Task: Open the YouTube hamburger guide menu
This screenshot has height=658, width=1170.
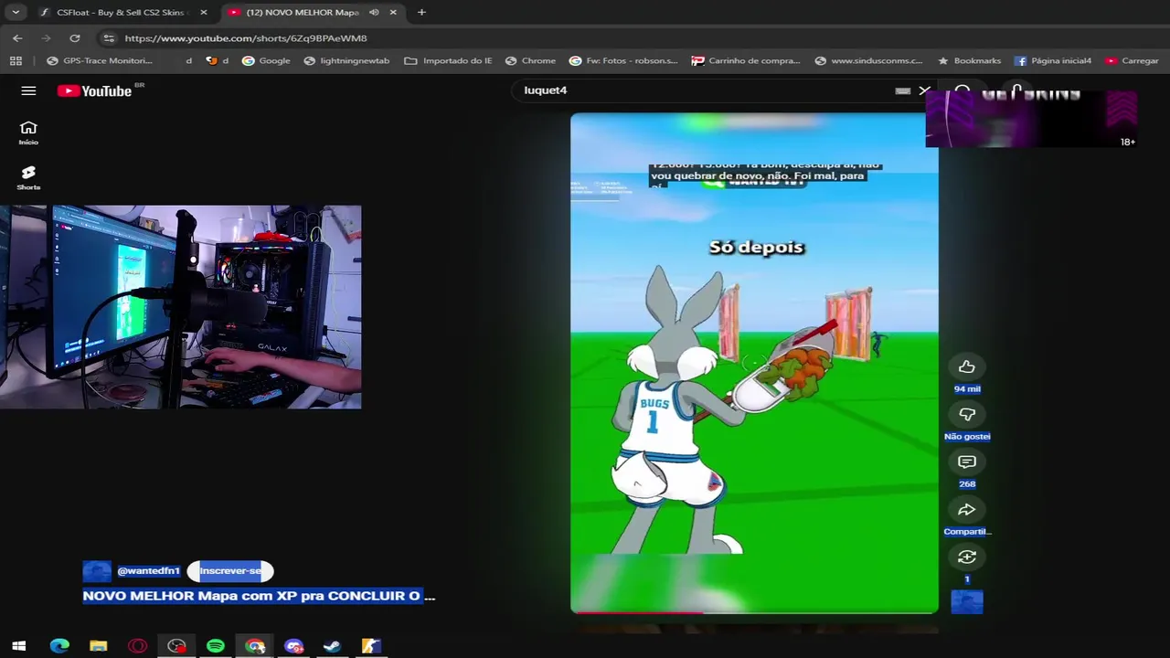Action: click(28, 90)
